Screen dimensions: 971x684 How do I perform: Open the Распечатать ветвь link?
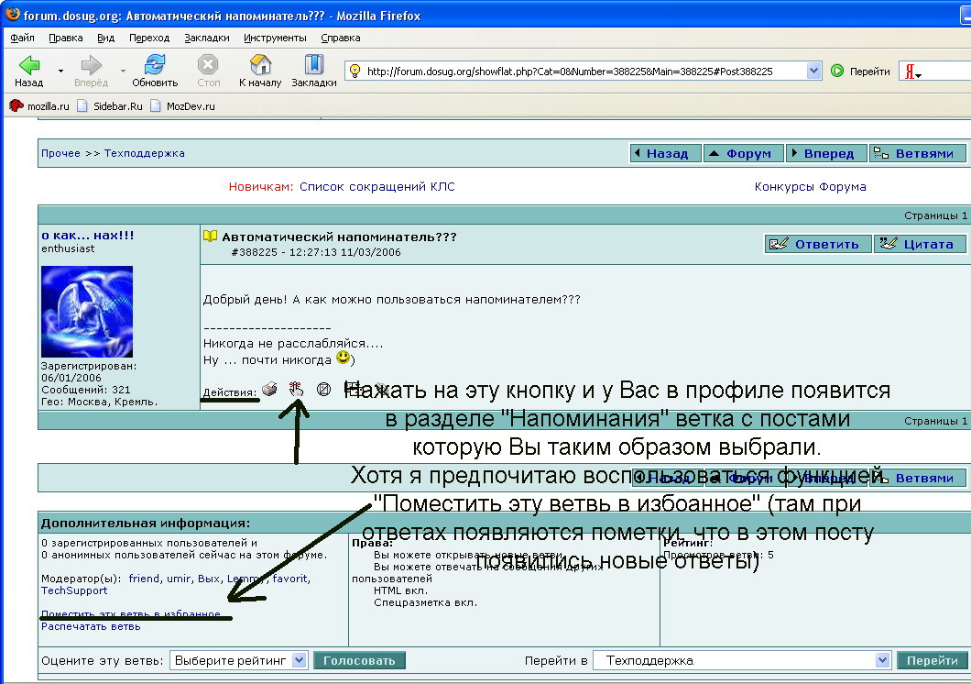pos(91,627)
